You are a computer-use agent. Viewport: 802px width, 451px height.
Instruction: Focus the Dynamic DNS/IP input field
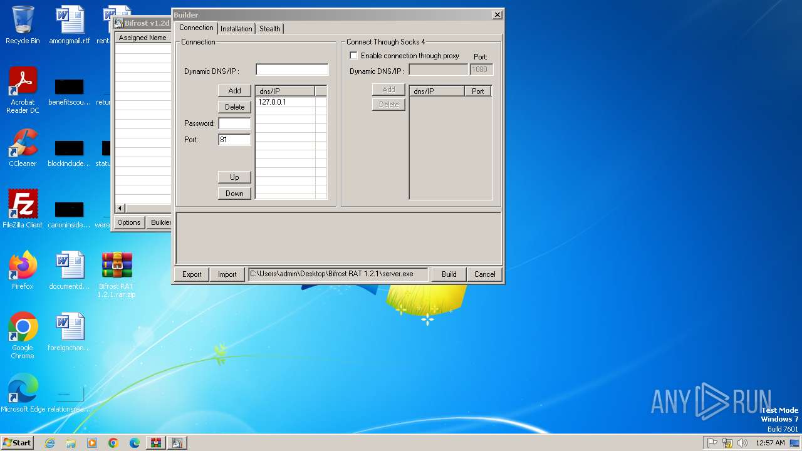292,70
